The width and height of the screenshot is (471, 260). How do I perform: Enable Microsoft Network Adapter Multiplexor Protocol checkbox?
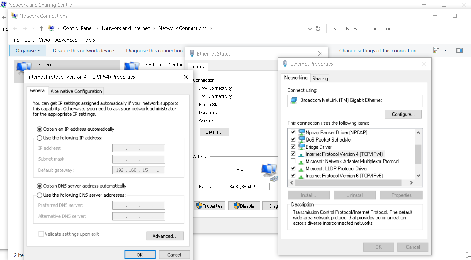click(293, 161)
